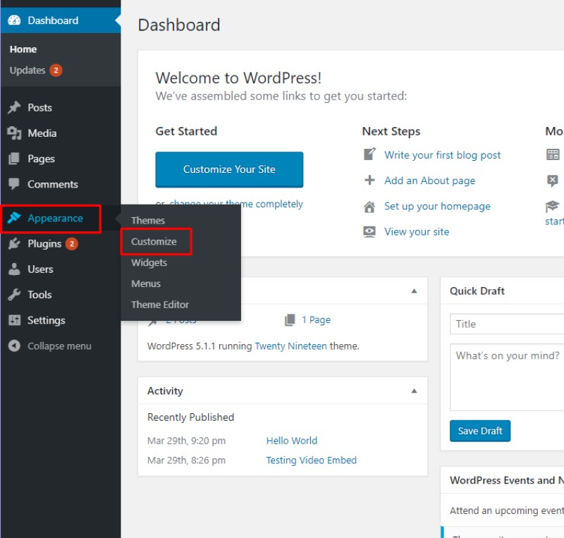Screen dimensions: 564x538
Task: Choose Customize from the Appearance flyout
Action: pos(154,241)
